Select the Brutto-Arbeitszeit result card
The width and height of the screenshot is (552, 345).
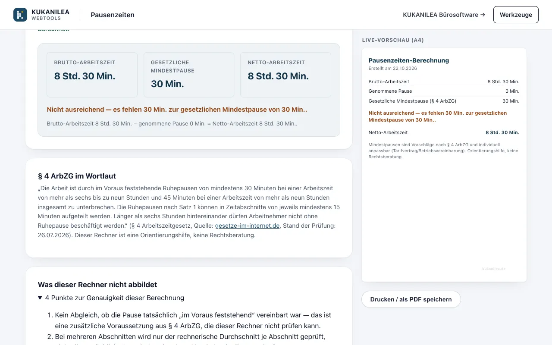(92, 75)
